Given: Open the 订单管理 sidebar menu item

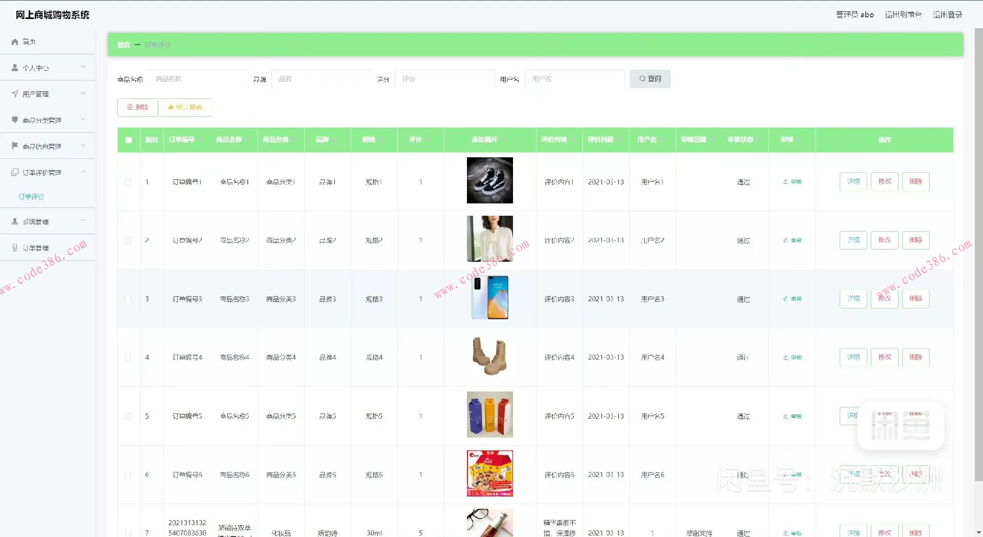Looking at the screenshot, I should 36,248.
